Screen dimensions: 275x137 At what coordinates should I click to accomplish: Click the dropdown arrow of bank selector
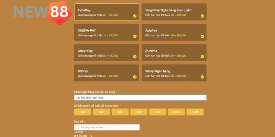coord(205,98)
